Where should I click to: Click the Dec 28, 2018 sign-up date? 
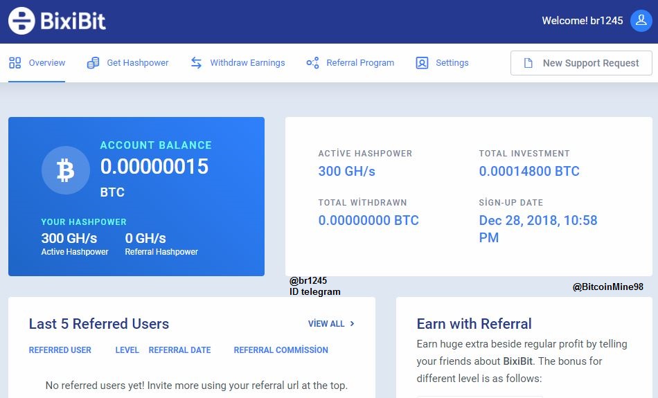538,228
